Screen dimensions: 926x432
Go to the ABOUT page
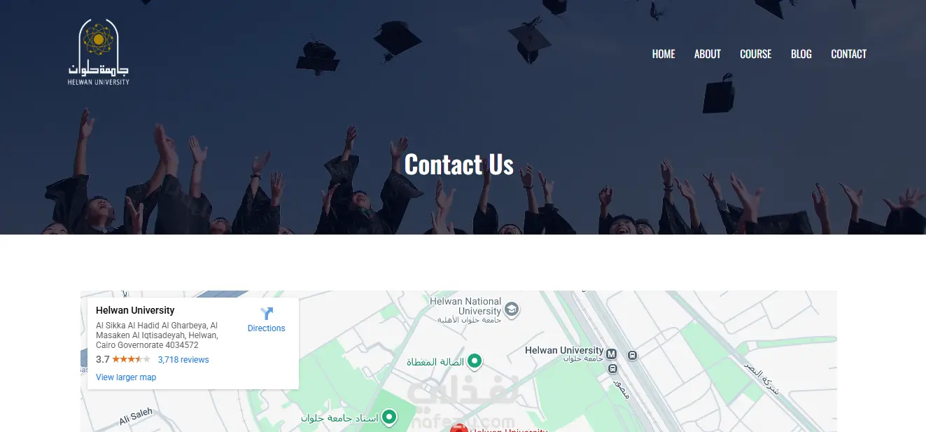[x=708, y=54]
